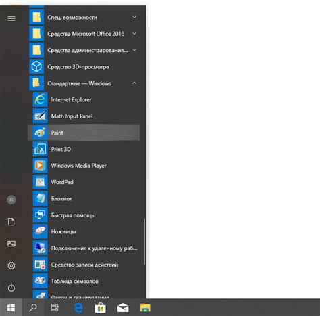Screen dimensions: 320x316
Task: Click the Power icon in Start sidebar
Action: click(x=11, y=288)
